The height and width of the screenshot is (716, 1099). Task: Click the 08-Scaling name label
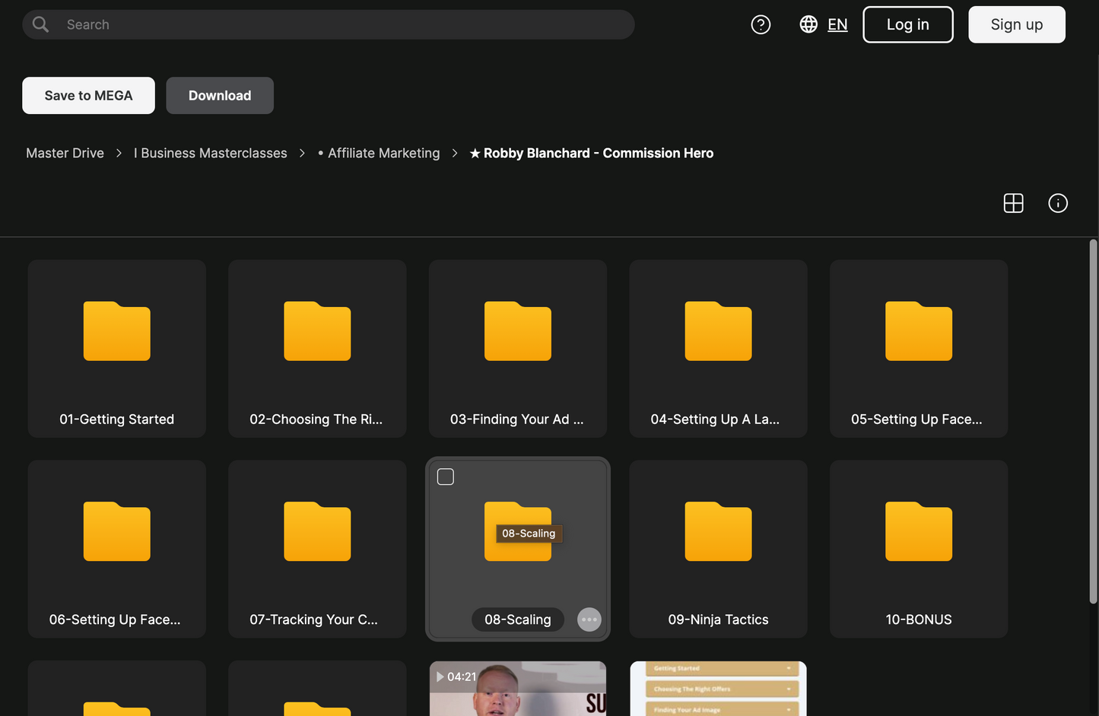point(518,619)
